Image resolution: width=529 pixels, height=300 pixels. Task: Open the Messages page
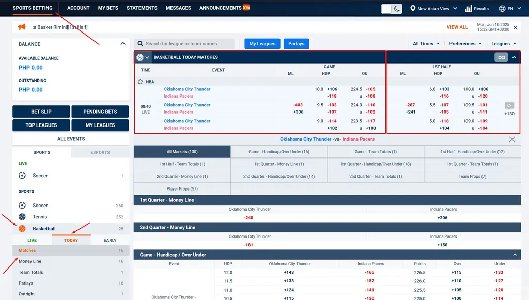click(x=178, y=8)
